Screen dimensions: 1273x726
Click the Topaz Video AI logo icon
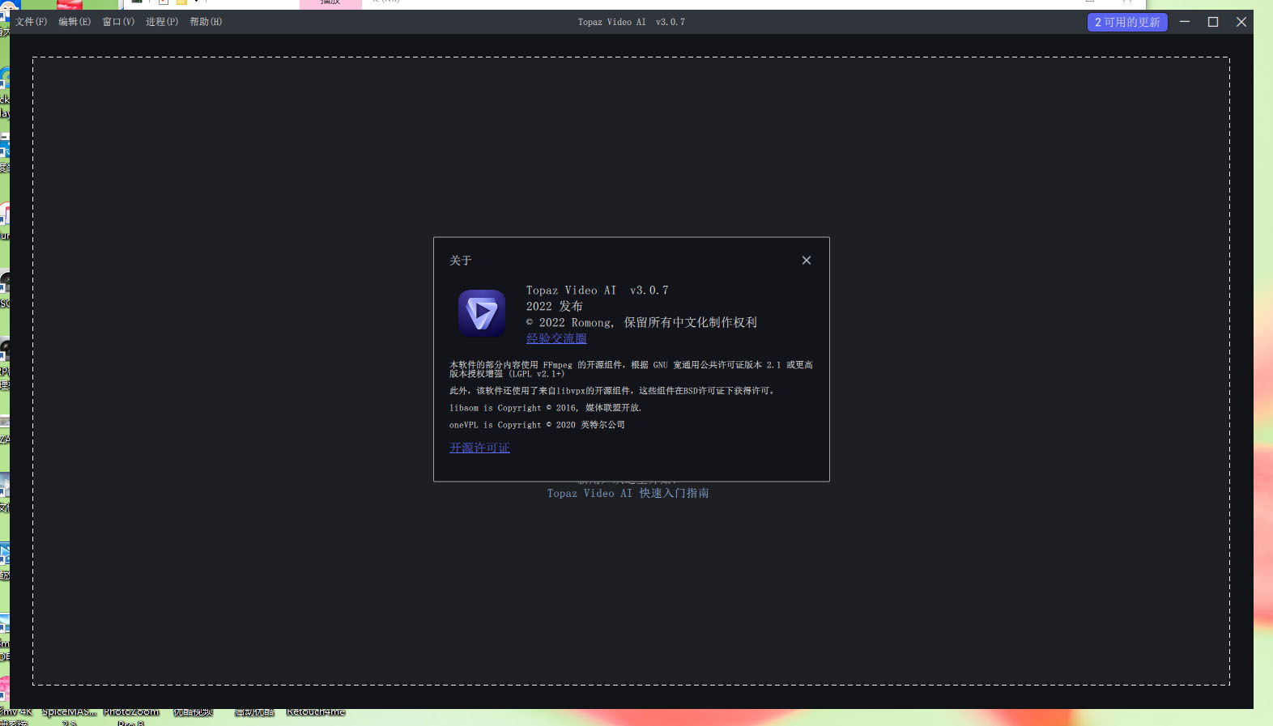click(x=482, y=313)
